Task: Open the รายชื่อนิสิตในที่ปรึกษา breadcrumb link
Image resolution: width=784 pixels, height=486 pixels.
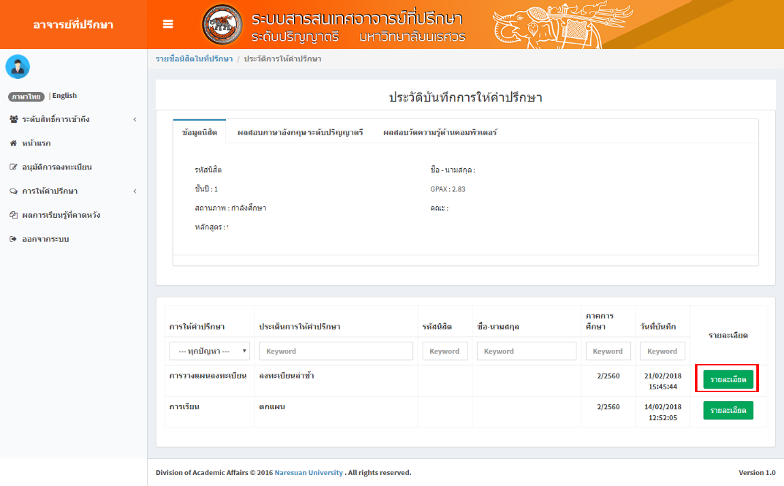Action: point(194,59)
